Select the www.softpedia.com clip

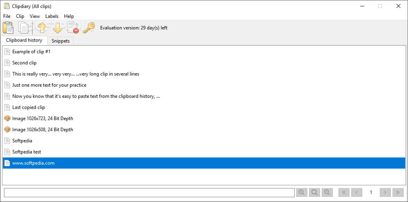[x=204, y=163]
